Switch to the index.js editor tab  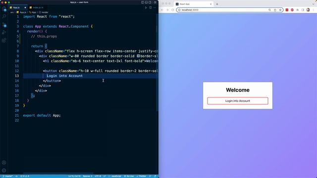(38, 8)
